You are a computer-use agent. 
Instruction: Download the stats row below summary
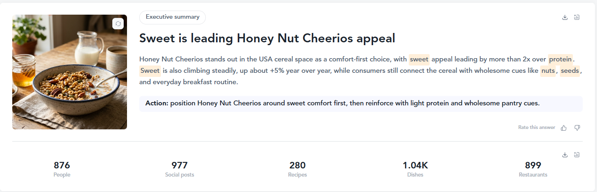[565, 155]
